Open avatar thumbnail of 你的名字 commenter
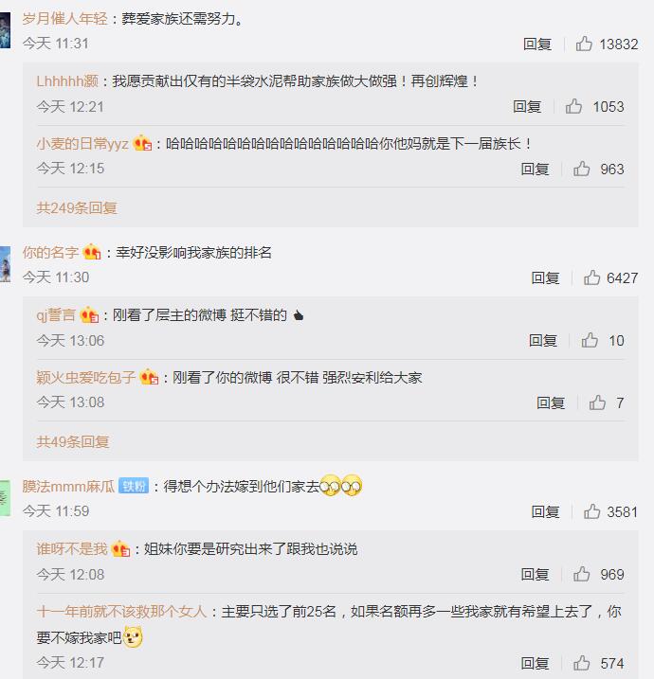Image resolution: width=654 pixels, height=679 pixels. point(5,264)
